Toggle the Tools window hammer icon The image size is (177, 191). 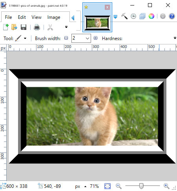pos(124,16)
